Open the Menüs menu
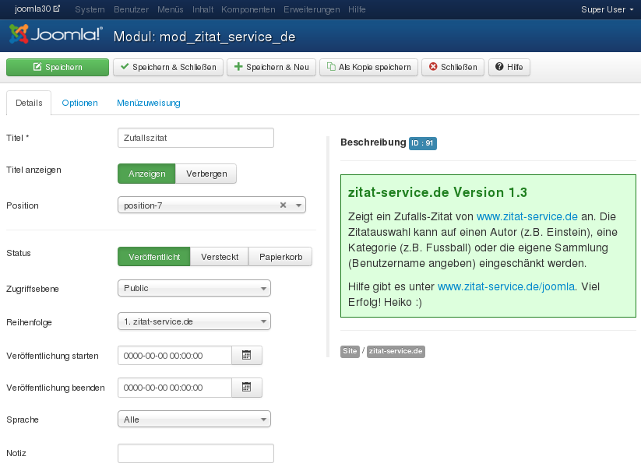Viewport: 641px width, 467px height. pos(171,9)
